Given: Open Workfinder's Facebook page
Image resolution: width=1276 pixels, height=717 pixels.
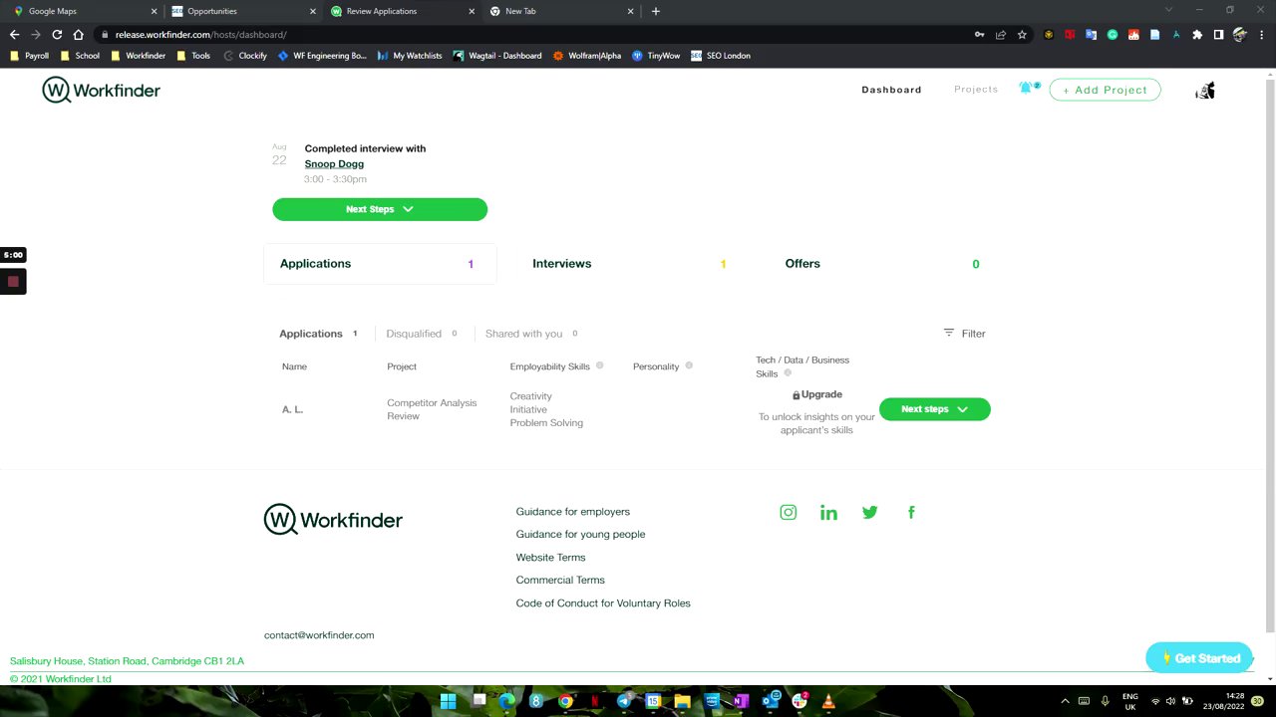Looking at the screenshot, I should click(x=911, y=512).
